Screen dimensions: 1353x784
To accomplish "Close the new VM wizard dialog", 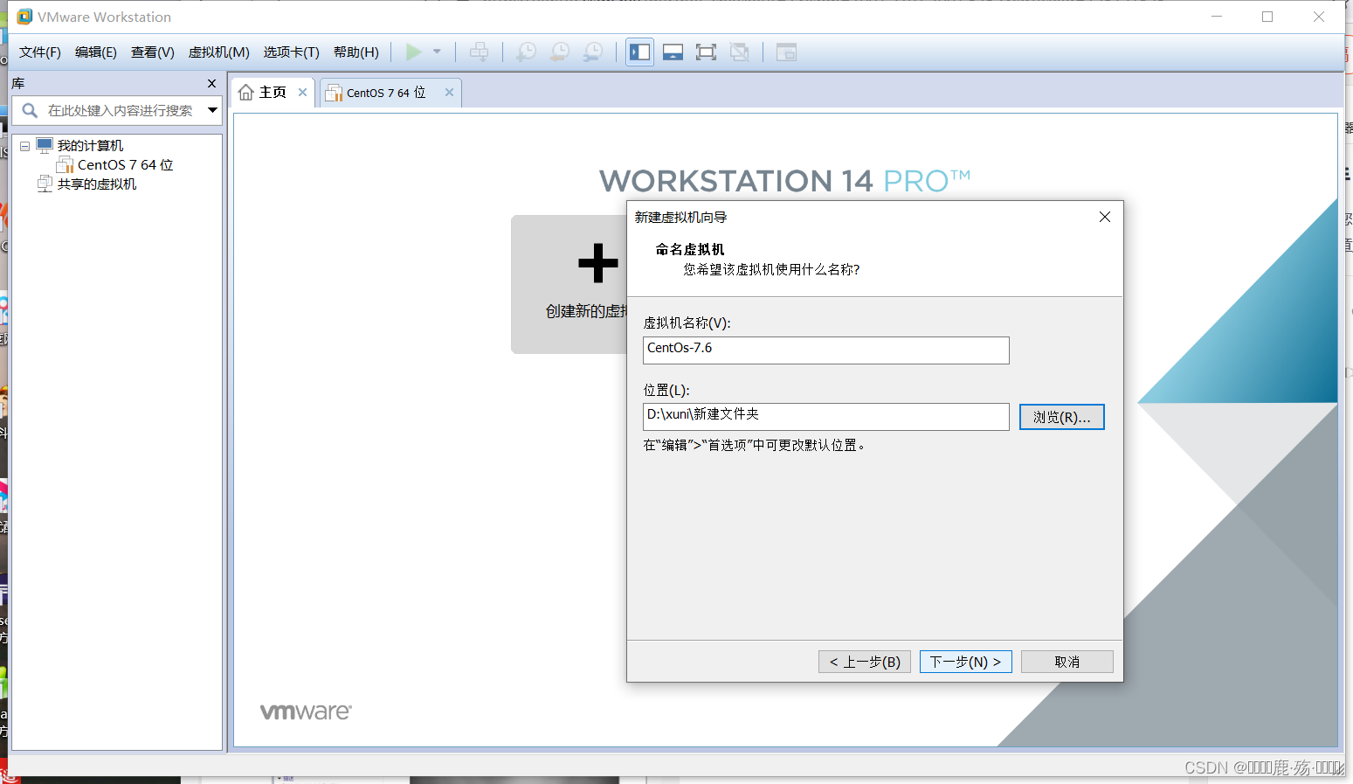I will coord(1105,217).
